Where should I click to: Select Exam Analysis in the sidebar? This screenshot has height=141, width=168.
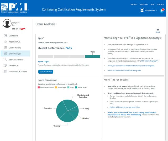(15, 54)
